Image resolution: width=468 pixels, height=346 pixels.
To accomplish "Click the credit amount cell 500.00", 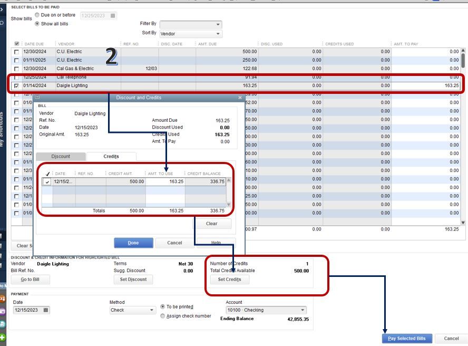I will [x=125, y=181].
